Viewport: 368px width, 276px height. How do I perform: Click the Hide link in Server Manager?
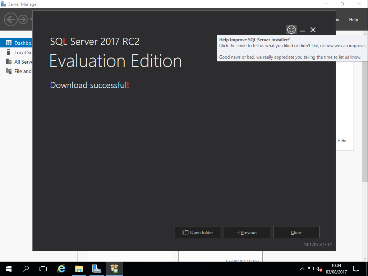click(342, 141)
